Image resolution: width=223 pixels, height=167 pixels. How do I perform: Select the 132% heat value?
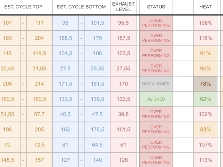pyautogui.click(x=205, y=114)
